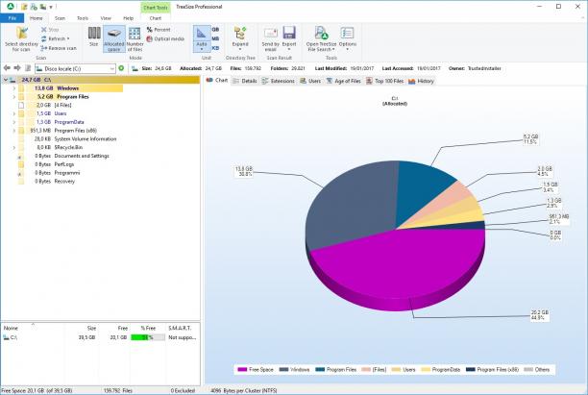This screenshot has width=588, height=395.
Task: Show the History tab
Action: pyautogui.click(x=421, y=81)
